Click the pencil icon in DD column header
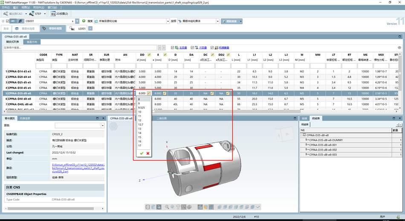 click(149, 55)
